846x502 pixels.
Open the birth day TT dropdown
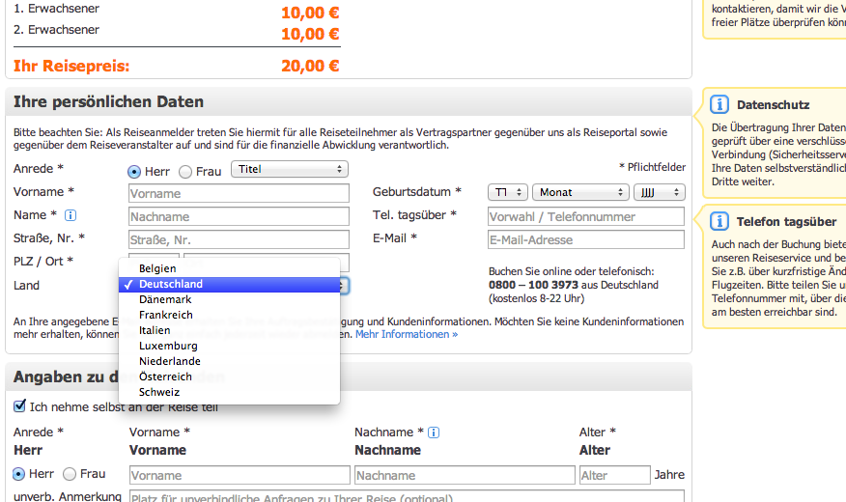coord(508,192)
